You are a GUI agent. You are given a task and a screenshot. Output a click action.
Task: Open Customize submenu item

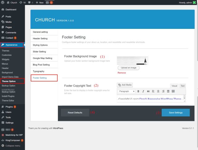point(7,55)
